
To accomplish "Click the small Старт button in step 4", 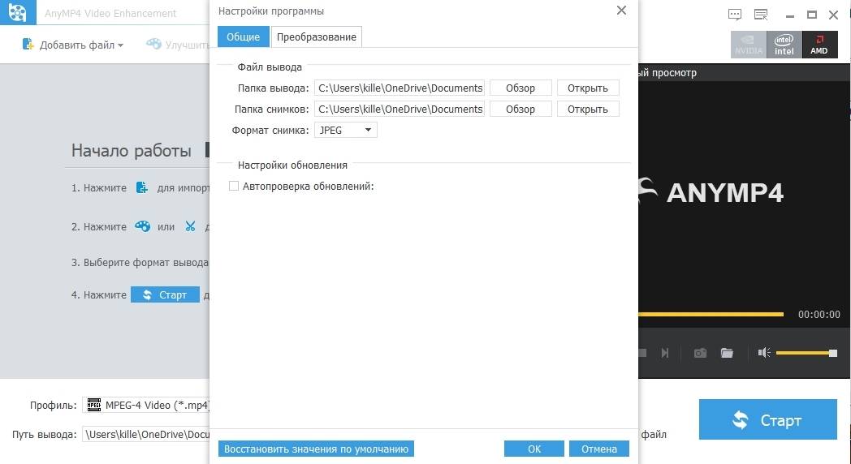I will click(x=165, y=294).
